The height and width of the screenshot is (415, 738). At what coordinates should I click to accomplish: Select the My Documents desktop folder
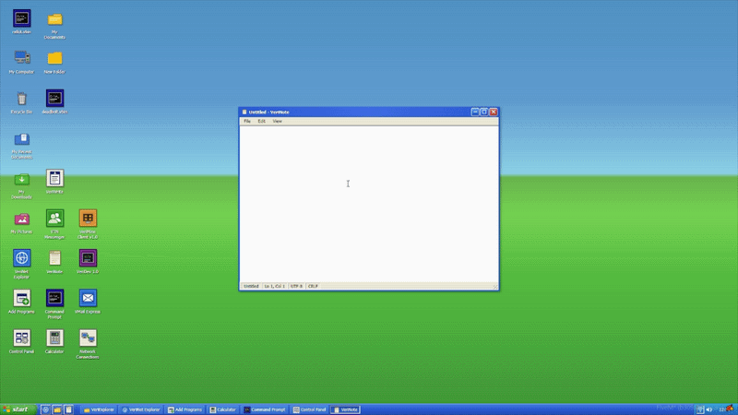(x=54, y=25)
